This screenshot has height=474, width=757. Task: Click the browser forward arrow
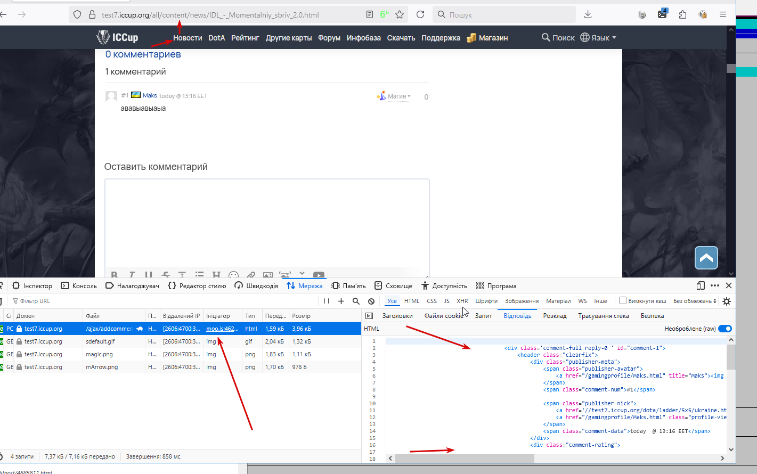tap(22, 14)
